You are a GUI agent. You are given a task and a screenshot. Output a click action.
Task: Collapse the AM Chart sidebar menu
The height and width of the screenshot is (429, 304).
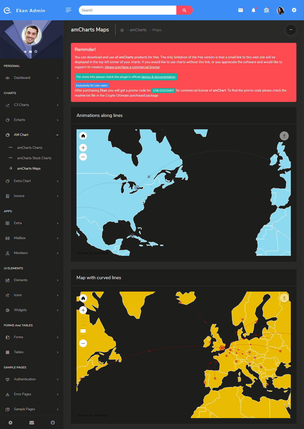(32, 135)
